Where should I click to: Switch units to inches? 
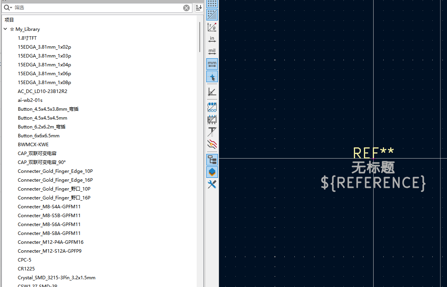click(x=212, y=39)
